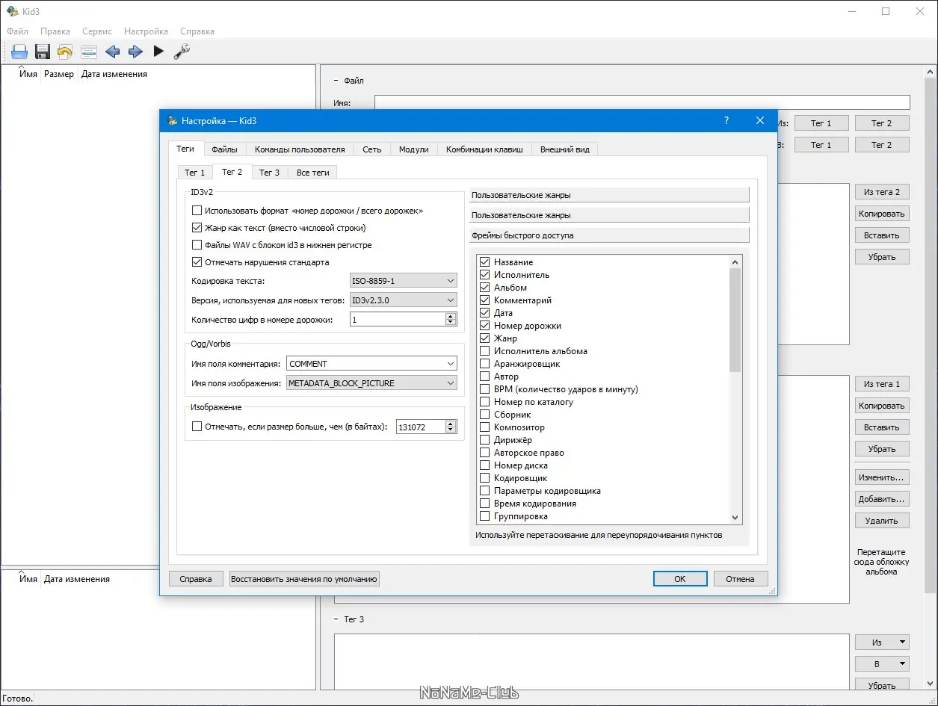The width and height of the screenshot is (938, 706).
Task: Select the Тег 1 sub-tab
Action: point(195,173)
